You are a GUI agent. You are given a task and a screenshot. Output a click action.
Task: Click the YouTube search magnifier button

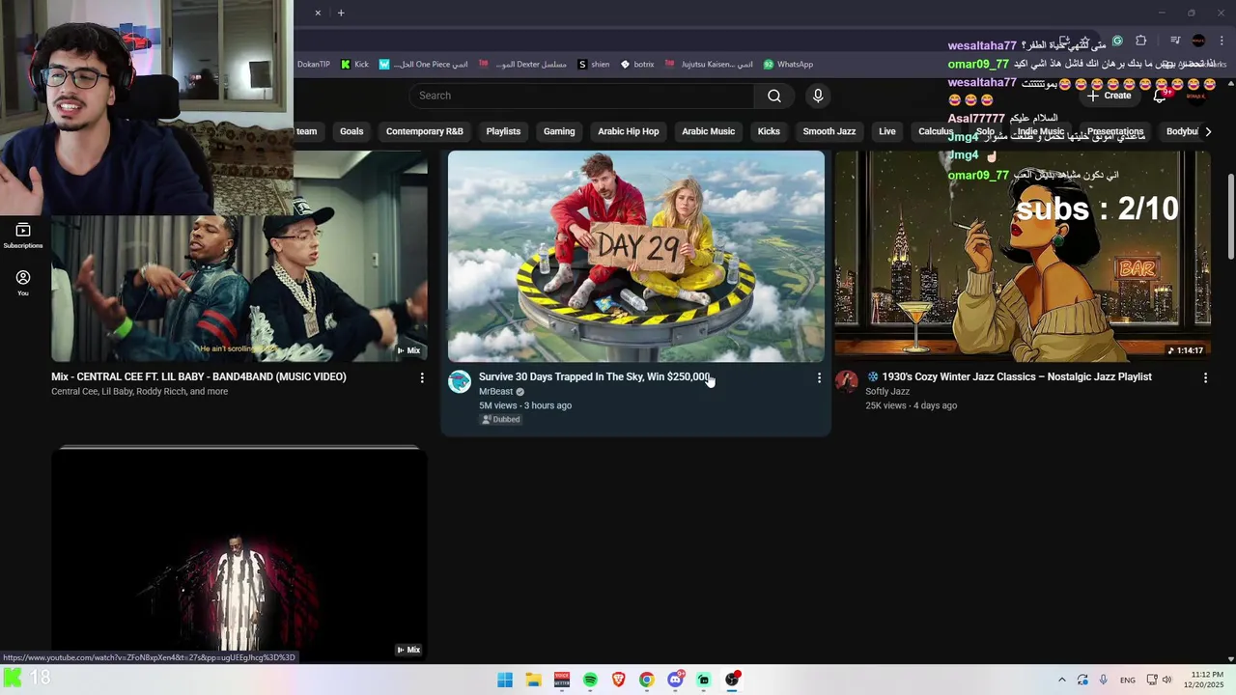click(774, 96)
